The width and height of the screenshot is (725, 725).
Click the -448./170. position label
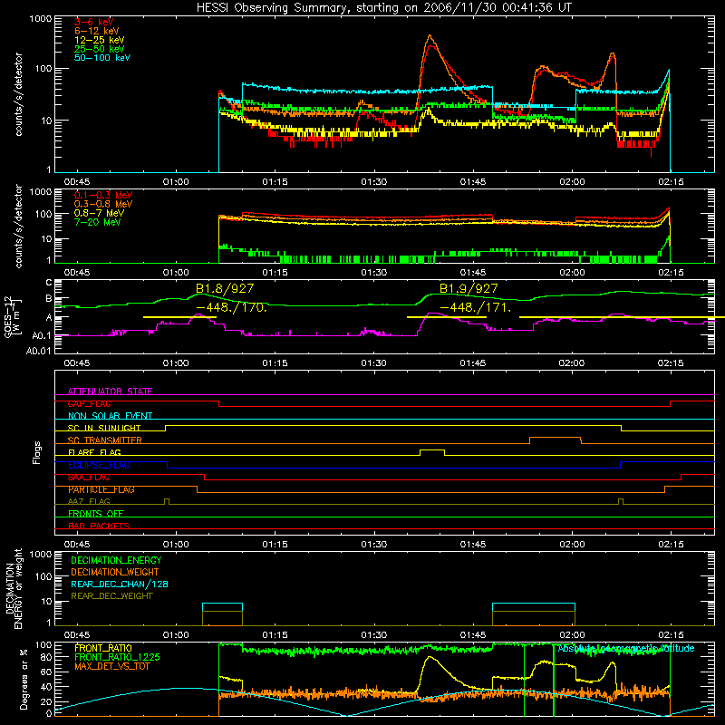(x=231, y=307)
